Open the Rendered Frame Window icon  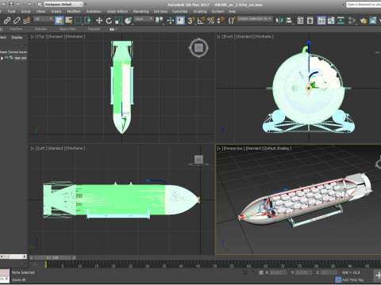pyautogui.click(x=373, y=21)
